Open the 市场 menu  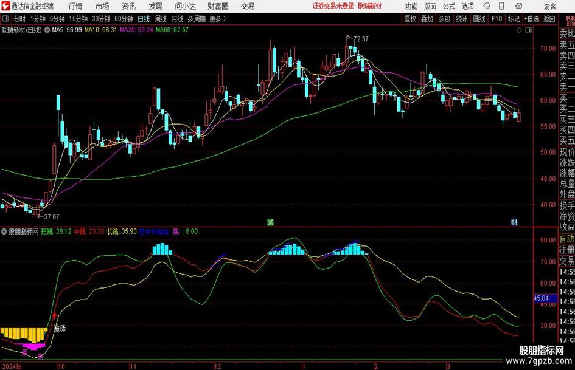[102, 6]
